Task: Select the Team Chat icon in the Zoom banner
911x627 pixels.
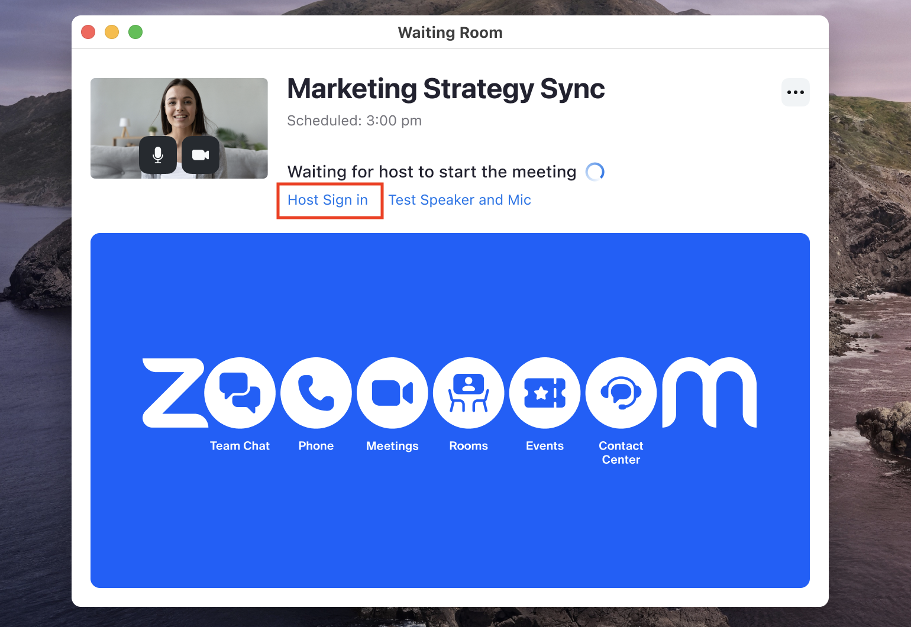Action: click(240, 393)
